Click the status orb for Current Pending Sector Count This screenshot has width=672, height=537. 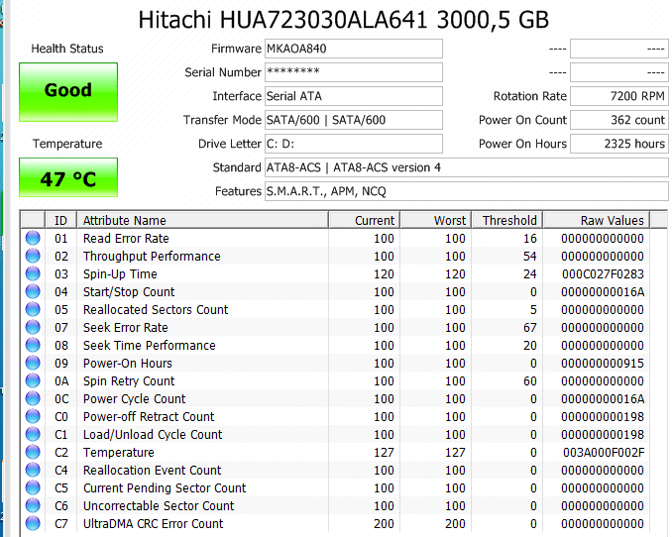[33, 487]
